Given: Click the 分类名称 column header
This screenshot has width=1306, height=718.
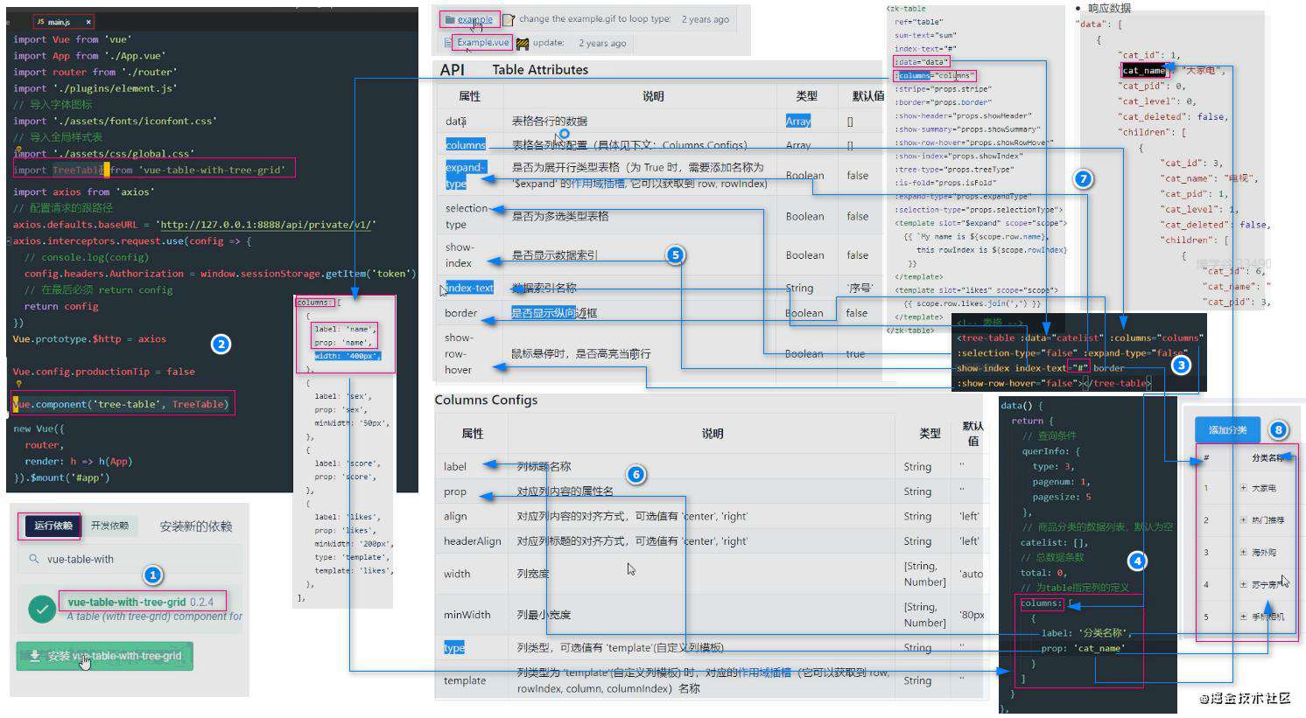Looking at the screenshot, I should tap(1268, 457).
